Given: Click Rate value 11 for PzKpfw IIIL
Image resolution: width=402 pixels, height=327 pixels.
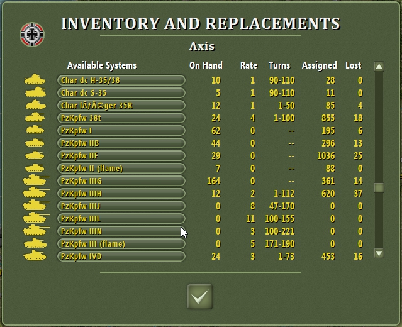Looking at the screenshot, I should [250, 219].
